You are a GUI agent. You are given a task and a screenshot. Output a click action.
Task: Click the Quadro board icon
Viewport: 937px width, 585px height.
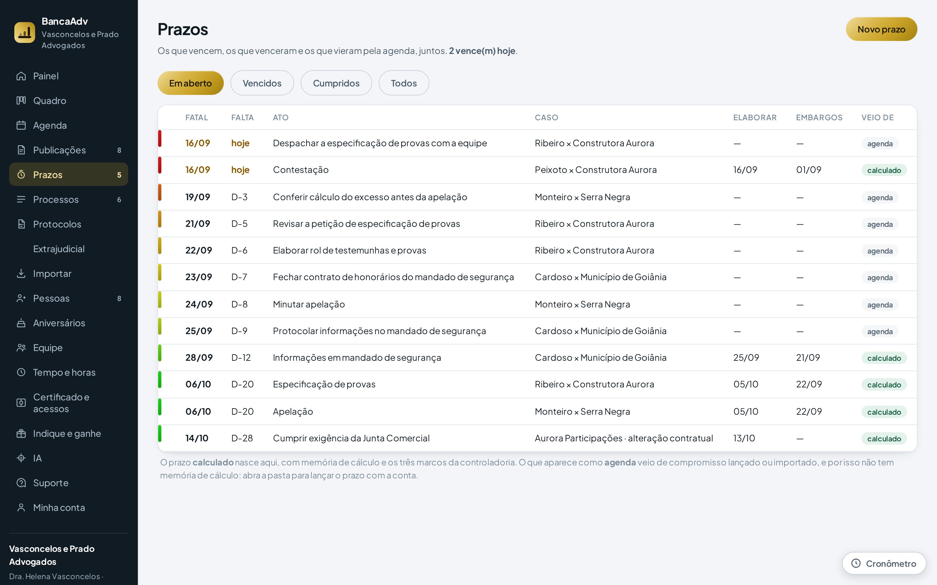coord(21,101)
